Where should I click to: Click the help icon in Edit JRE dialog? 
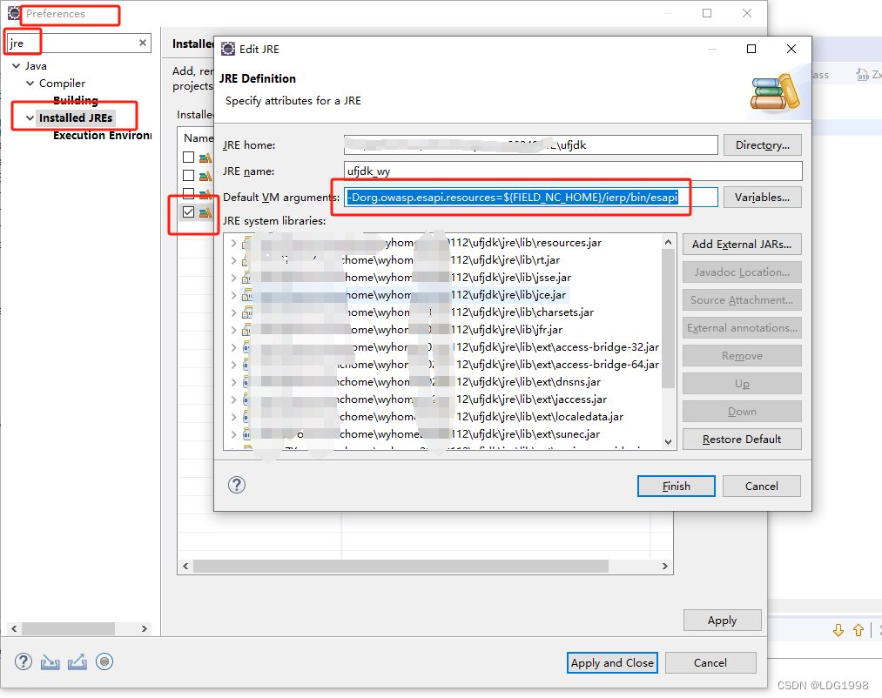237,485
